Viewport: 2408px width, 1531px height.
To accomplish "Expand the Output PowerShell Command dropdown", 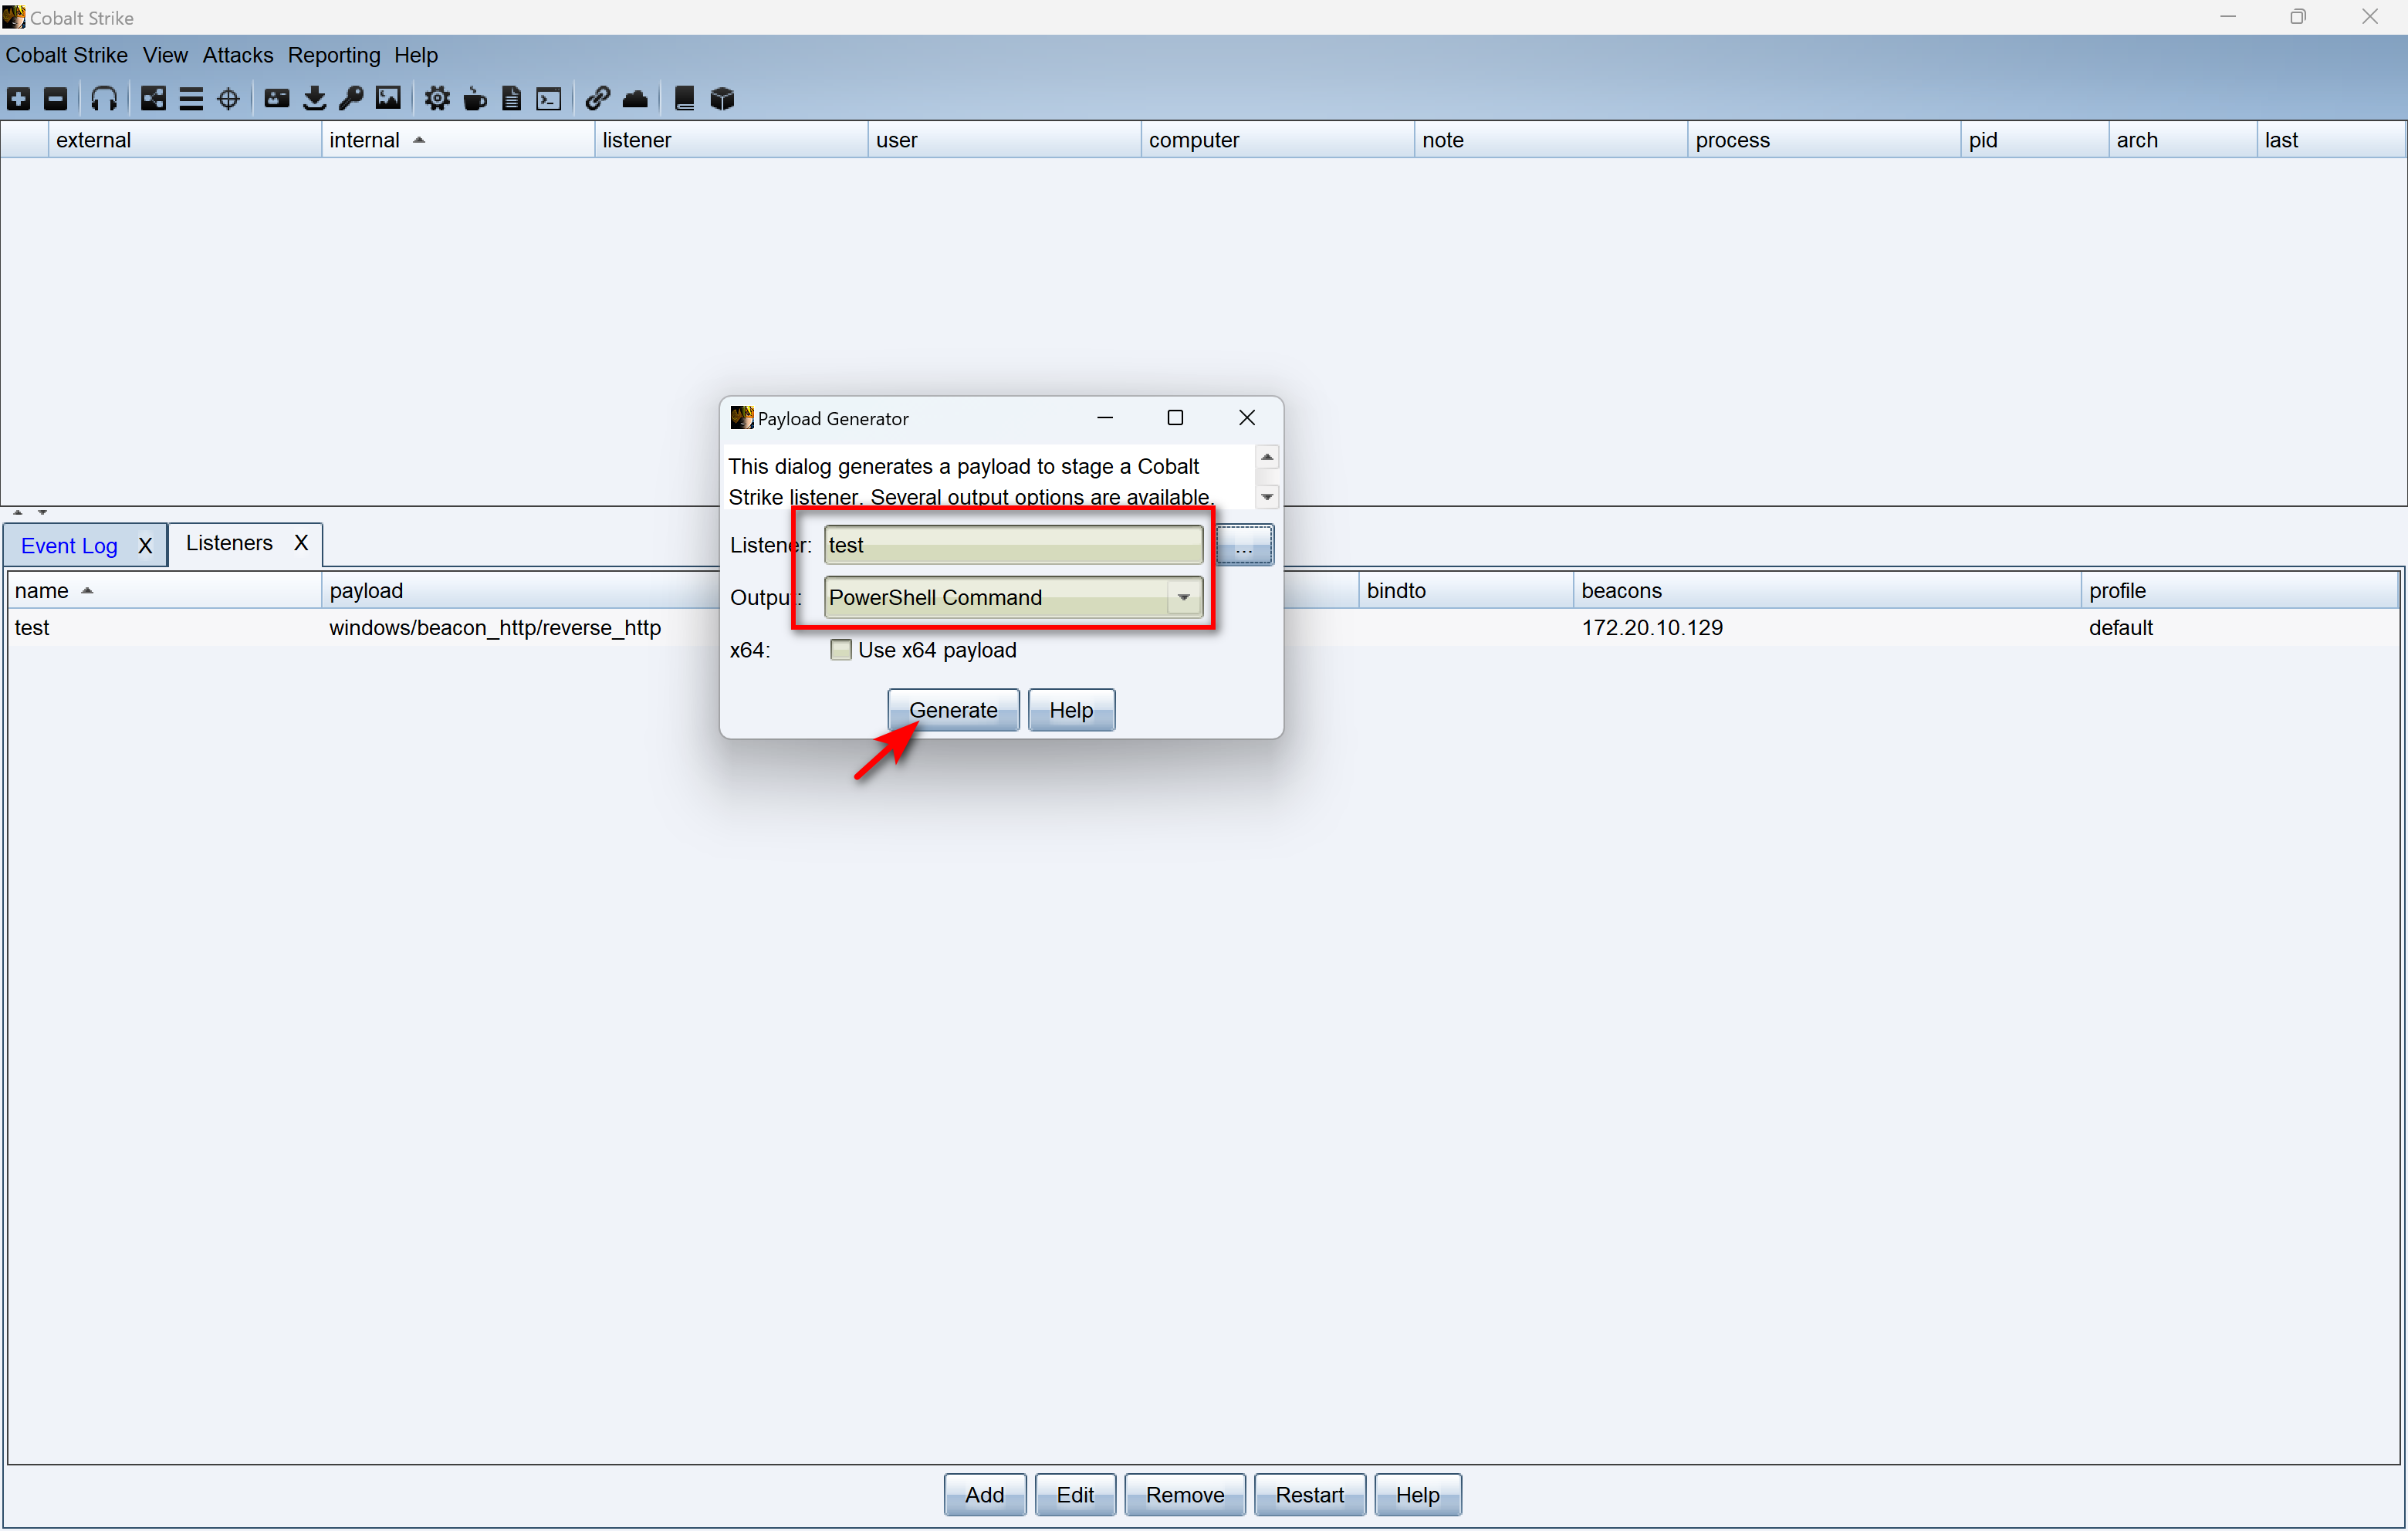I will (x=1183, y=597).
